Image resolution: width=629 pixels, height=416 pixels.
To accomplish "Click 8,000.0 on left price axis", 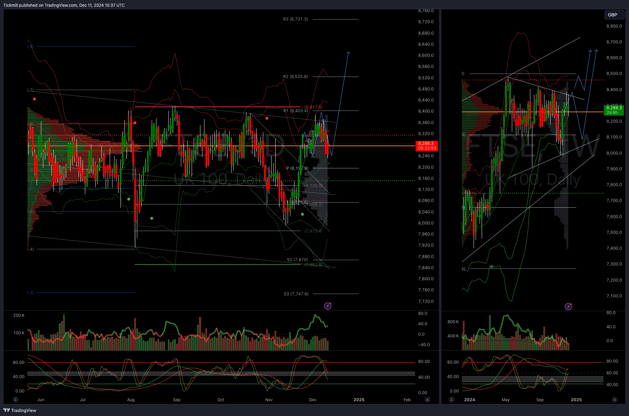I will click(x=426, y=223).
